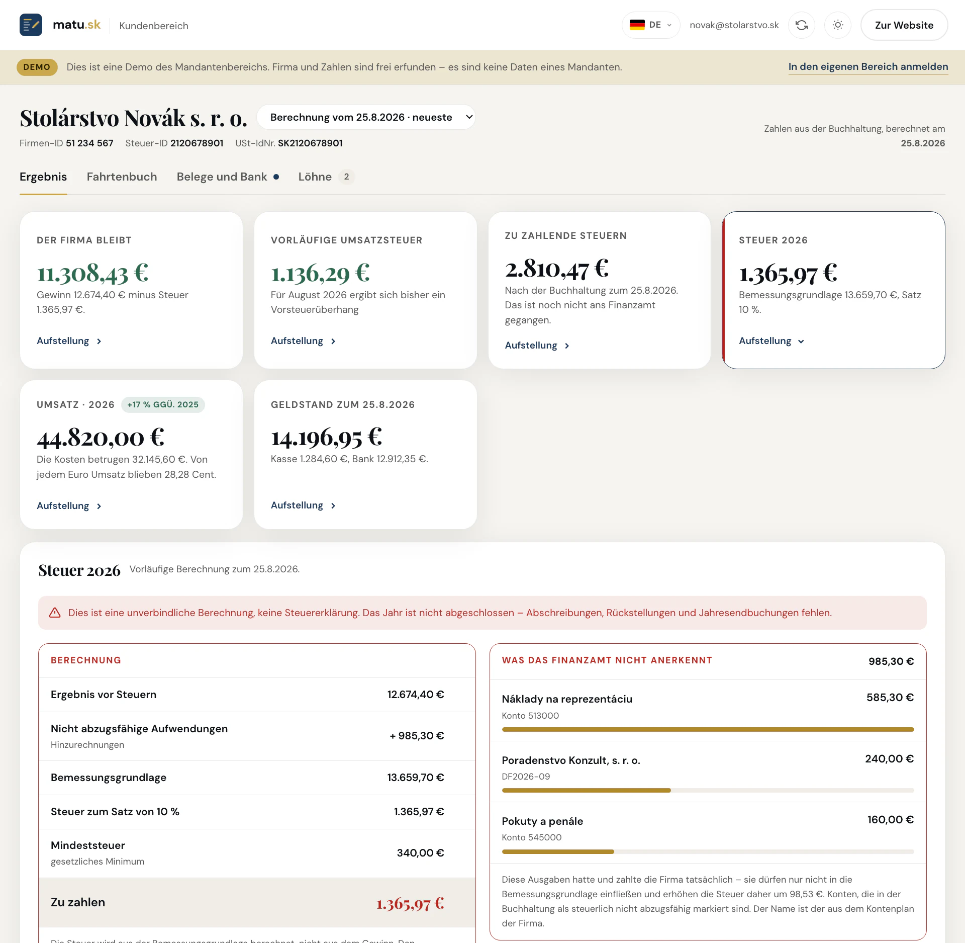Click the blue dot on Belege und Bank
The height and width of the screenshot is (943, 965).
276,177
